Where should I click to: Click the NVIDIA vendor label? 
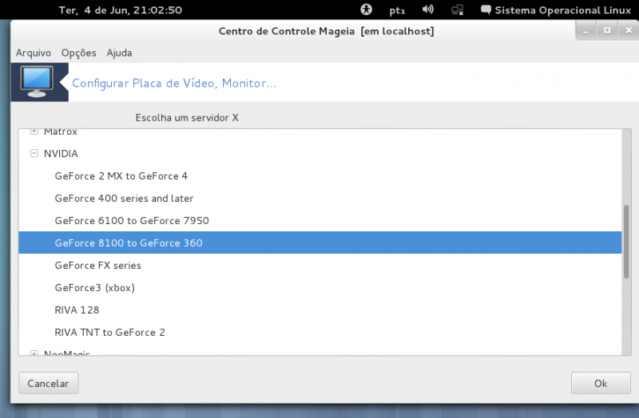[61, 153]
